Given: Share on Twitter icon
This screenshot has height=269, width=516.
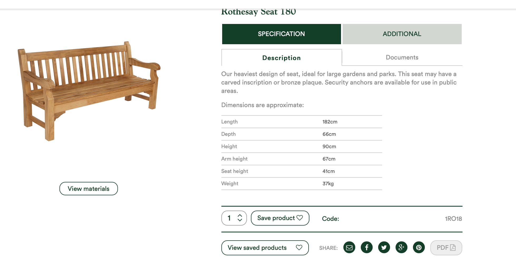Looking at the screenshot, I should coord(384,247).
